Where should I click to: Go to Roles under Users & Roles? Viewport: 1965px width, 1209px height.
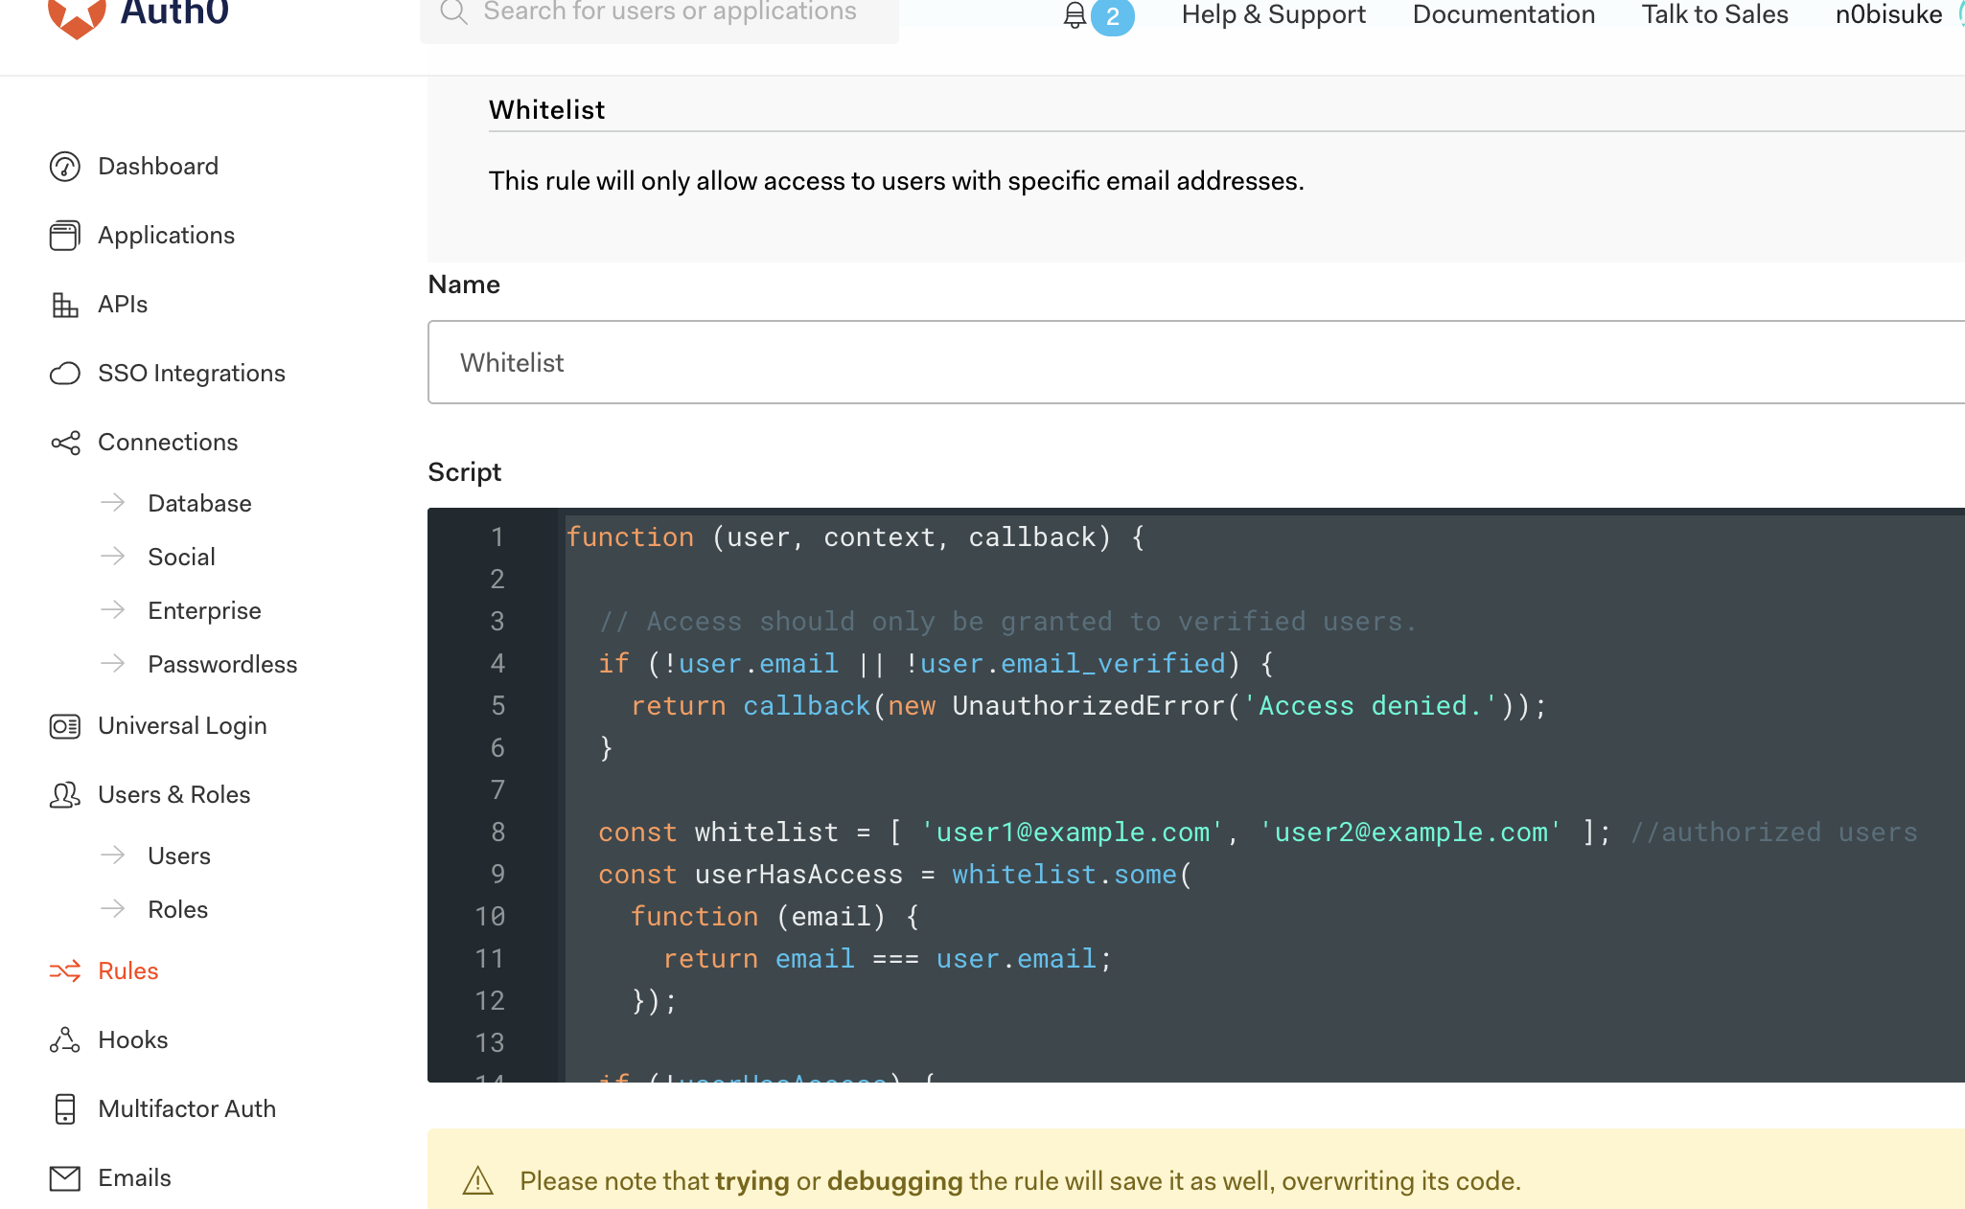pos(177,910)
